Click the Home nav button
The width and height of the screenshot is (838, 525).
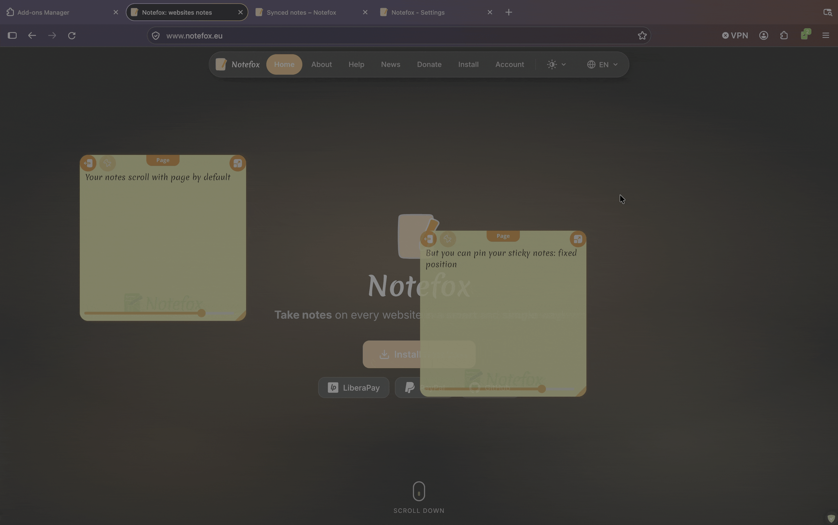click(x=284, y=64)
